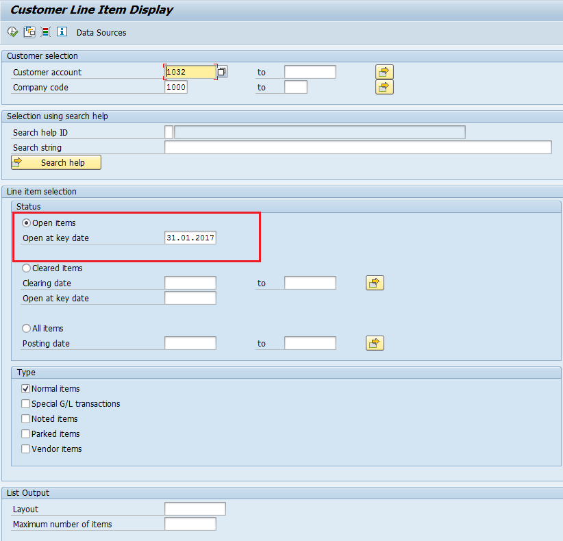Click the Company code 'to' field
Screen dimensions: 563x541
click(x=296, y=87)
